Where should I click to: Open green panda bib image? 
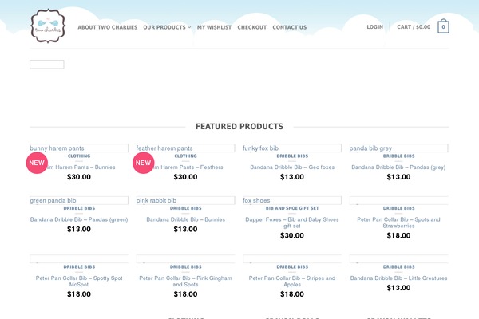pos(79,200)
